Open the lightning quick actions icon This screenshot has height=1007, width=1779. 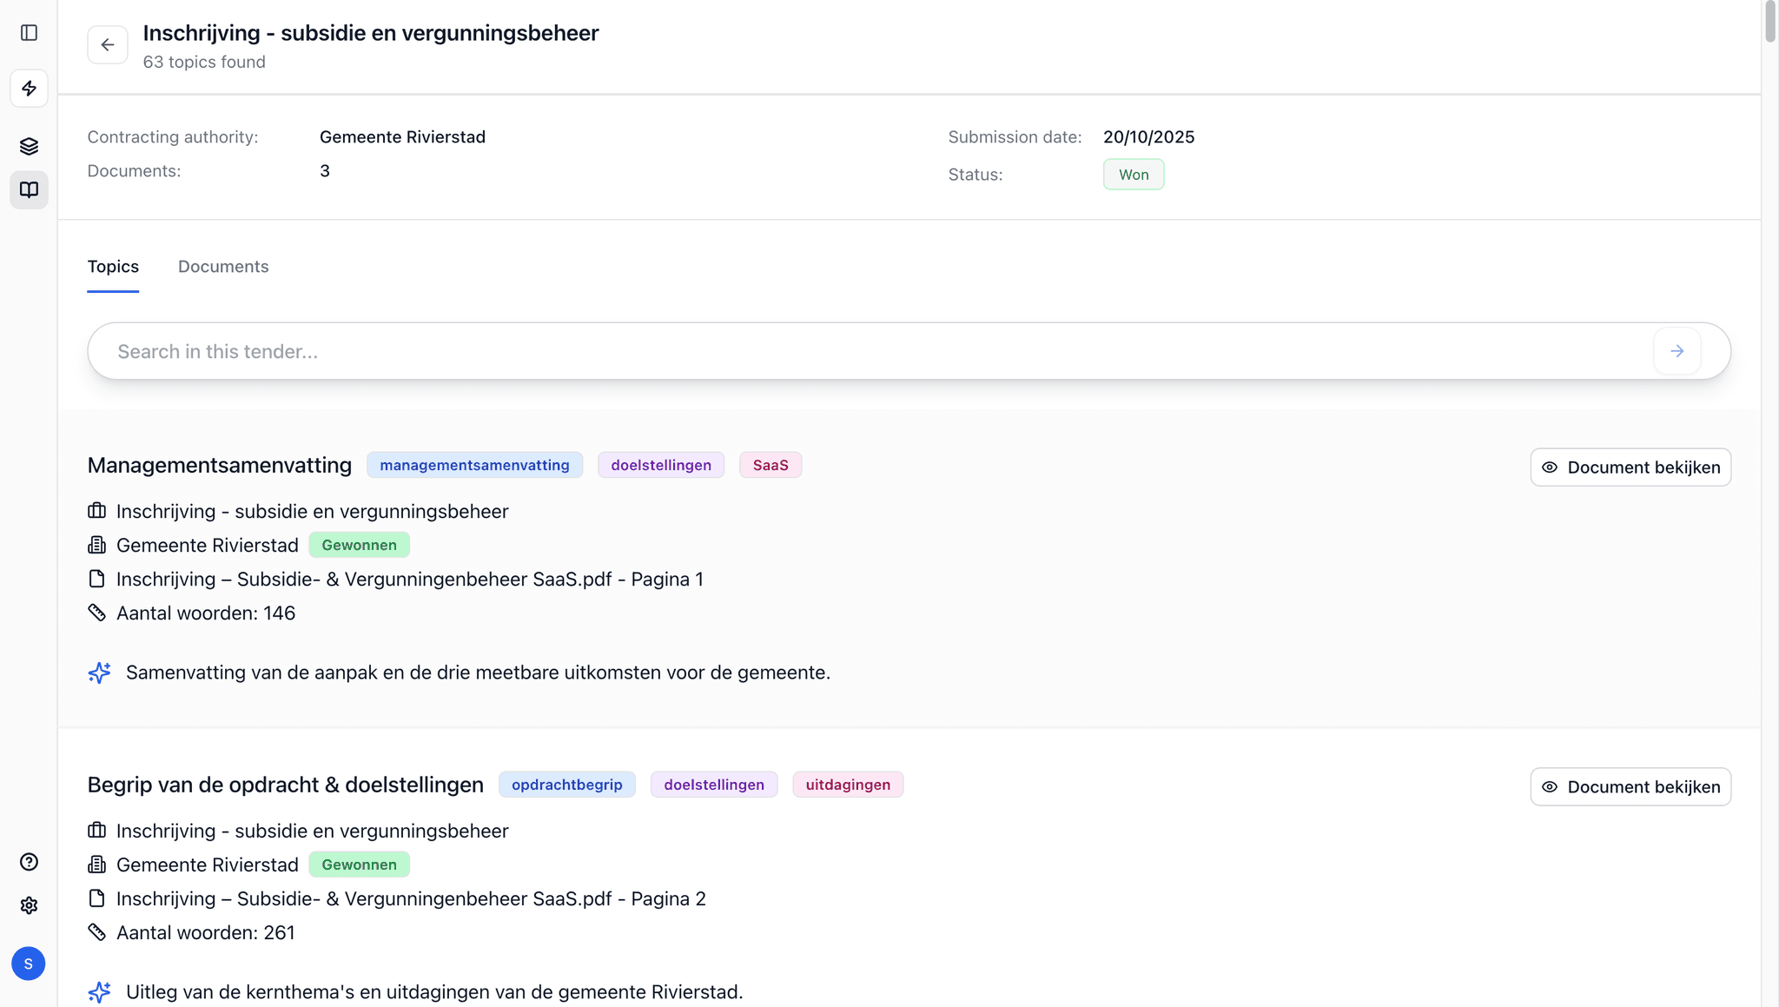point(29,89)
